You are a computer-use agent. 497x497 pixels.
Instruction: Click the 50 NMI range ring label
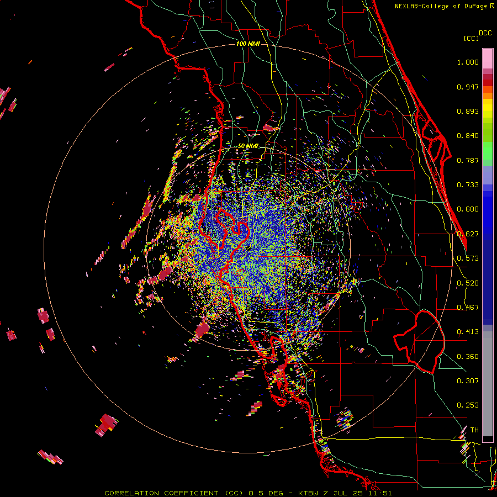248,146
